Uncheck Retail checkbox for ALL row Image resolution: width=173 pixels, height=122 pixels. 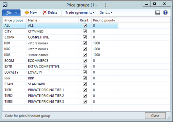tap(85, 26)
